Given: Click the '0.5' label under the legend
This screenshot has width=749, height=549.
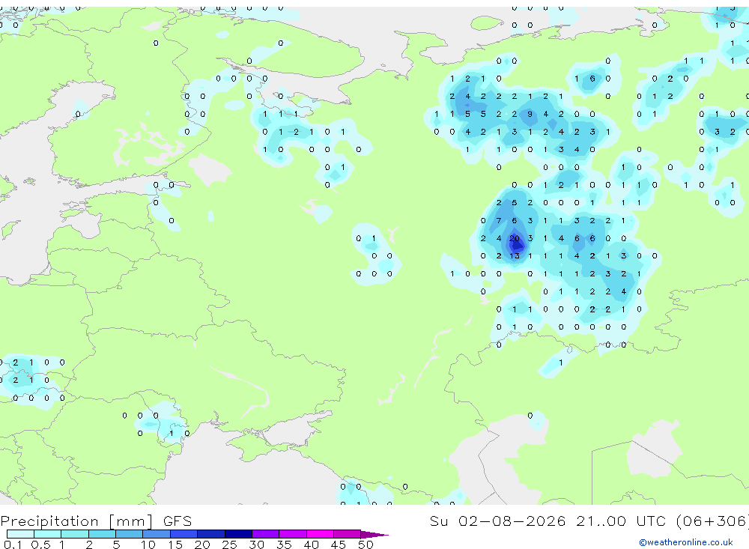Looking at the screenshot, I should (40, 545).
